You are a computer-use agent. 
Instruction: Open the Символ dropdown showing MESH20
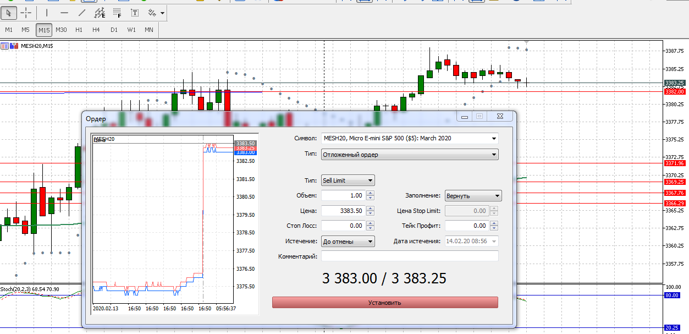410,138
